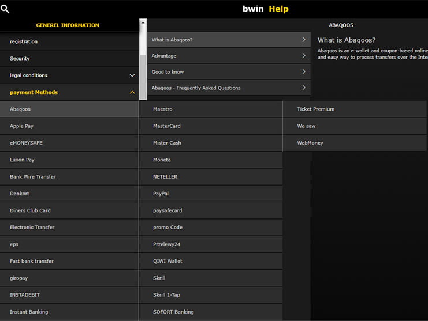Click chevron next to Abaqoos FAQ row
Screen dimensions: 428x321
304,88
